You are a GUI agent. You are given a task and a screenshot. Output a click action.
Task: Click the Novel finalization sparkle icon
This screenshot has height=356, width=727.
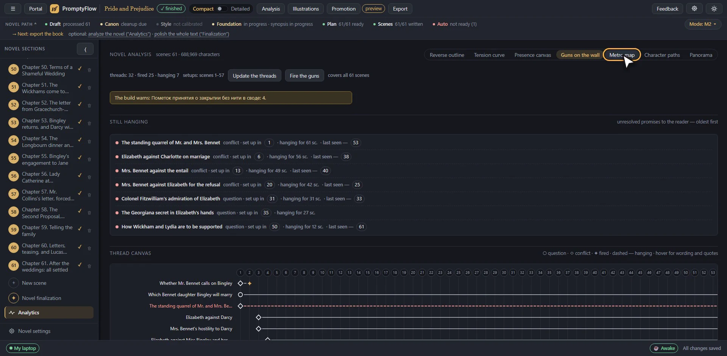coord(14,298)
